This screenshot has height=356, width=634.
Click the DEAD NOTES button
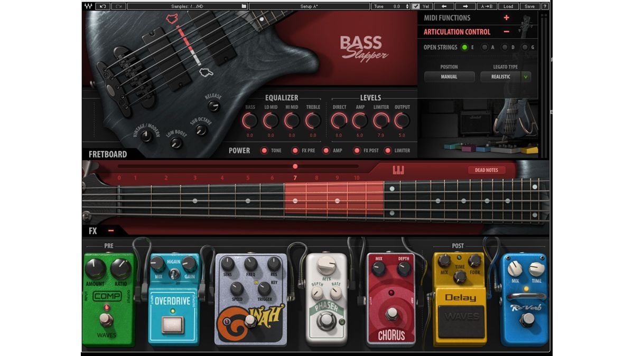tap(487, 170)
